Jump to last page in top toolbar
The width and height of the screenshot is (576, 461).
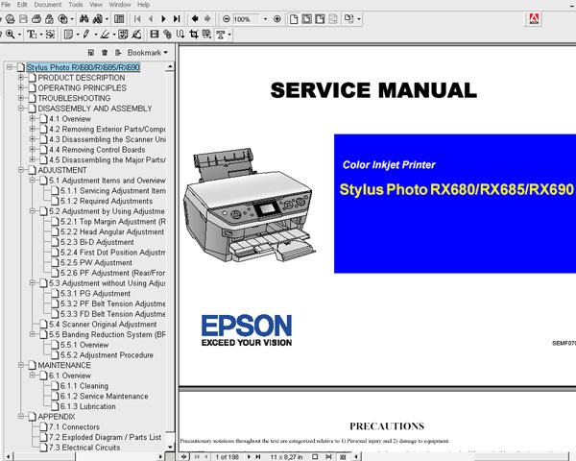177,19
